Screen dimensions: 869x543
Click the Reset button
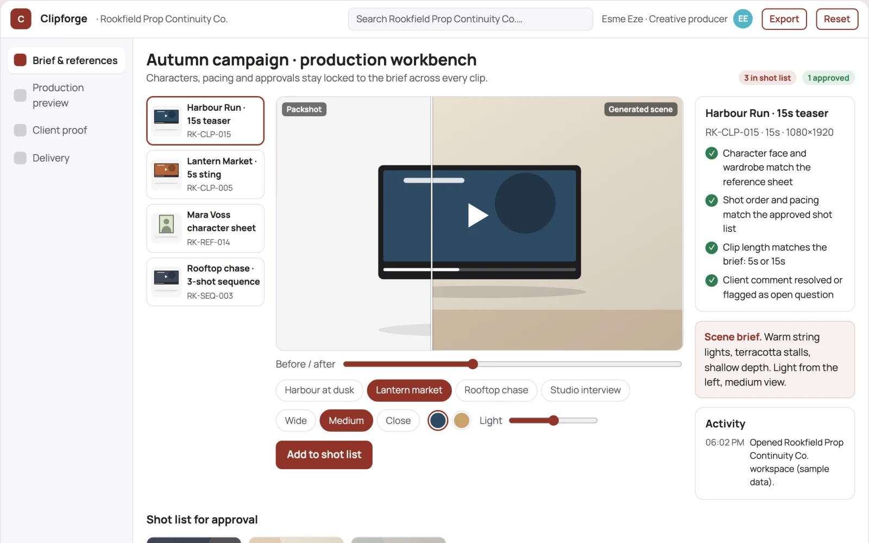836,19
